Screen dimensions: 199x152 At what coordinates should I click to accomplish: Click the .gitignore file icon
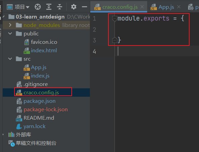(x=19, y=84)
